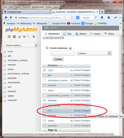Expand the Recent tables dropdown
The image size is (124, 138).
36,45
